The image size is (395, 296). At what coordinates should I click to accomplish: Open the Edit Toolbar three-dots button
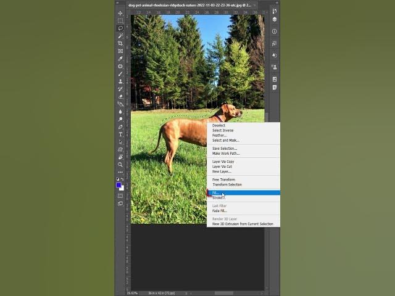(x=120, y=172)
